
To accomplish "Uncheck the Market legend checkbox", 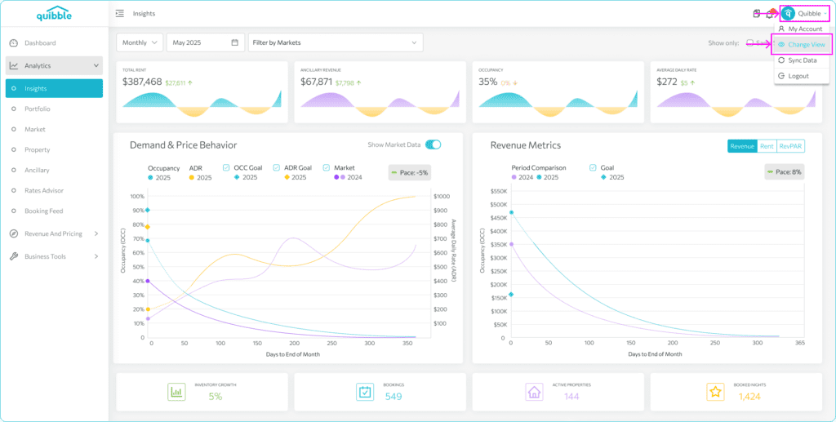I will (x=327, y=167).
